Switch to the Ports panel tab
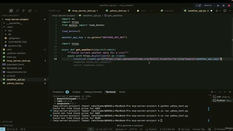The height and width of the screenshot is (131, 233). (x=122, y=92)
